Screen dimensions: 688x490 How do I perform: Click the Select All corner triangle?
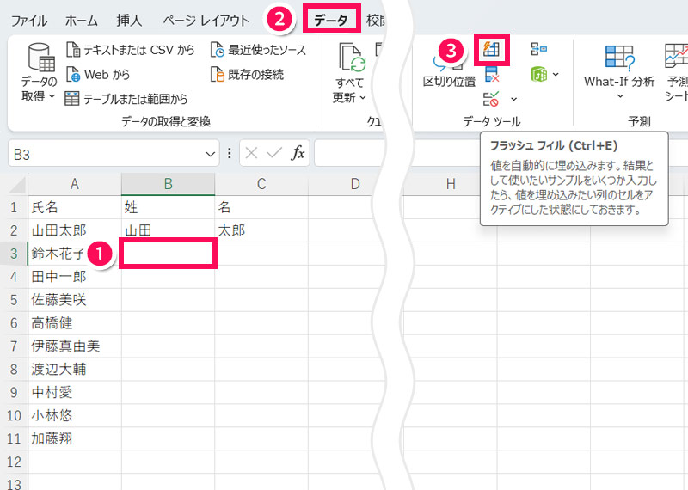click(17, 185)
